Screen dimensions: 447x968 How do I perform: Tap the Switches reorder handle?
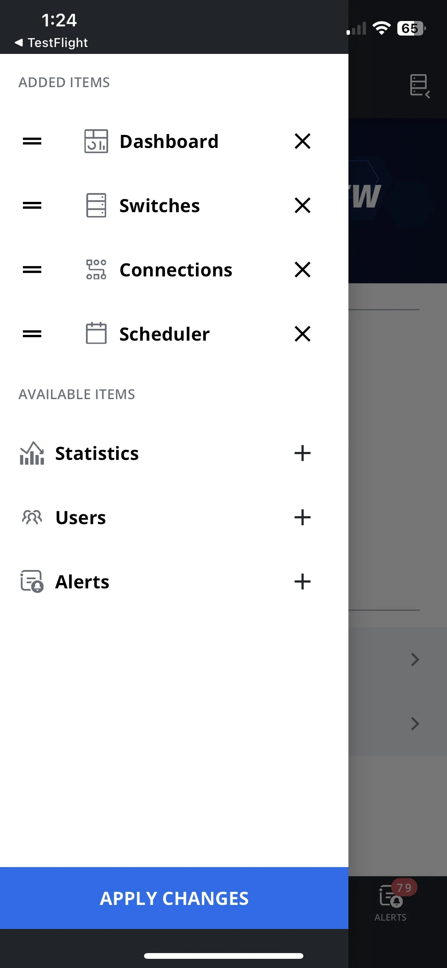[x=32, y=206]
